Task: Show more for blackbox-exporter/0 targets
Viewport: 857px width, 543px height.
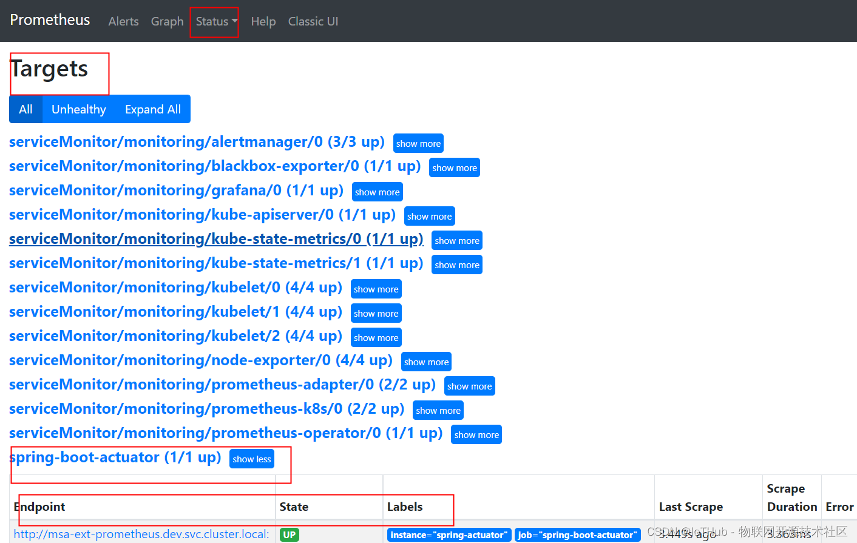Action: (455, 167)
